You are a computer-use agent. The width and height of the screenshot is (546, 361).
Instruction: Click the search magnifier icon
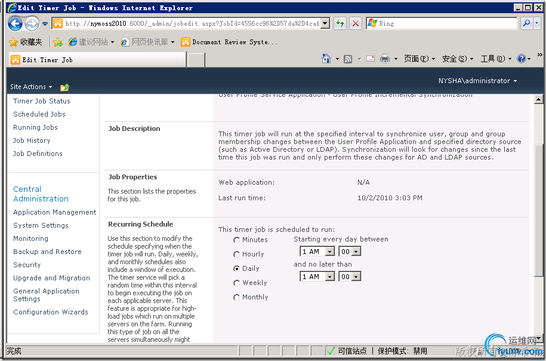click(x=526, y=23)
